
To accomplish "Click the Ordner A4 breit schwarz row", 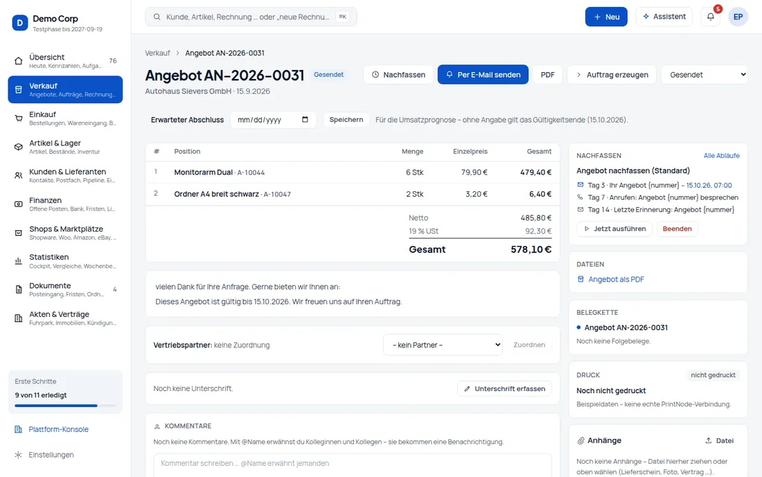I will click(353, 194).
